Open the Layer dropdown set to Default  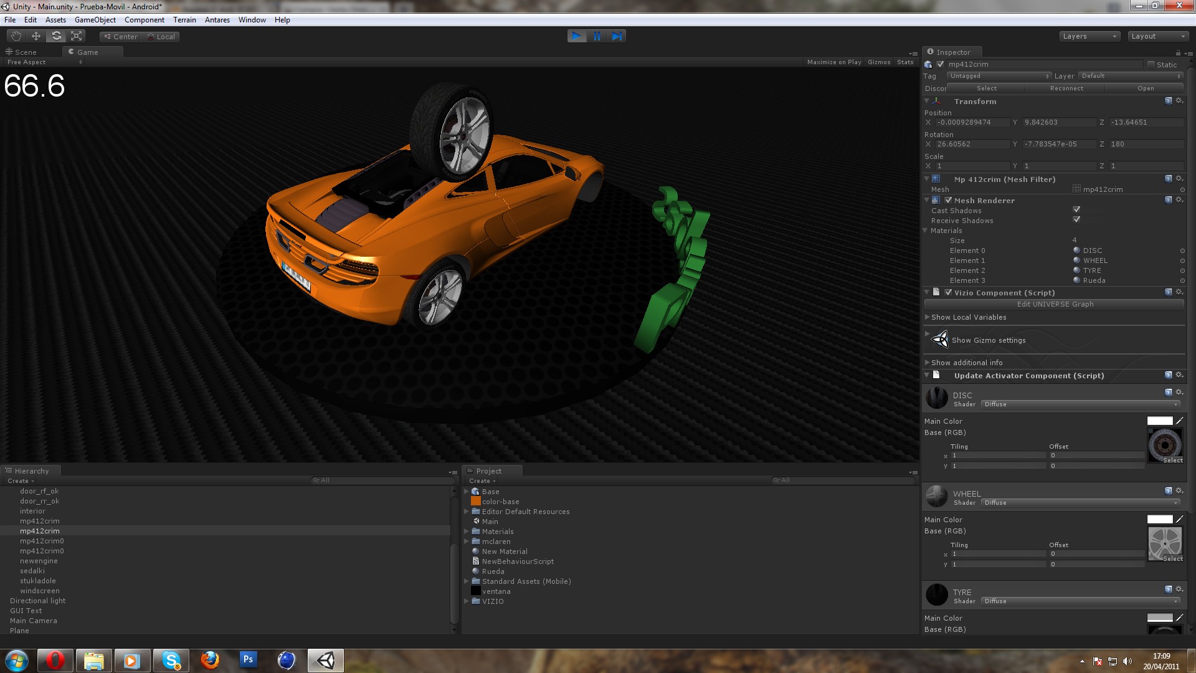[x=1129, y=75]
